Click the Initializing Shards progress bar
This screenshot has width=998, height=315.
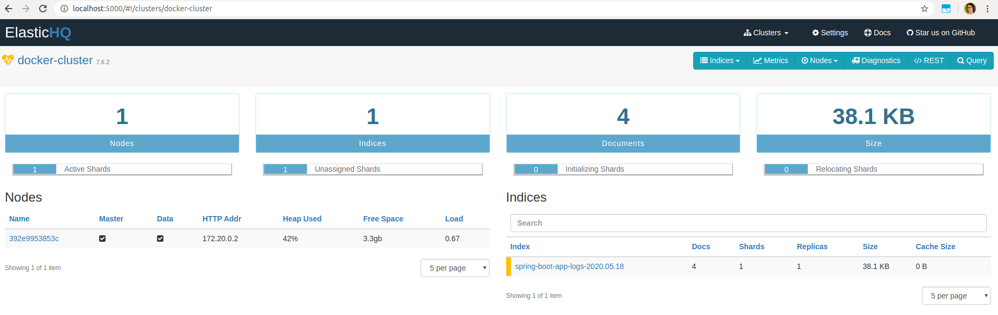(x=623, y=169)
